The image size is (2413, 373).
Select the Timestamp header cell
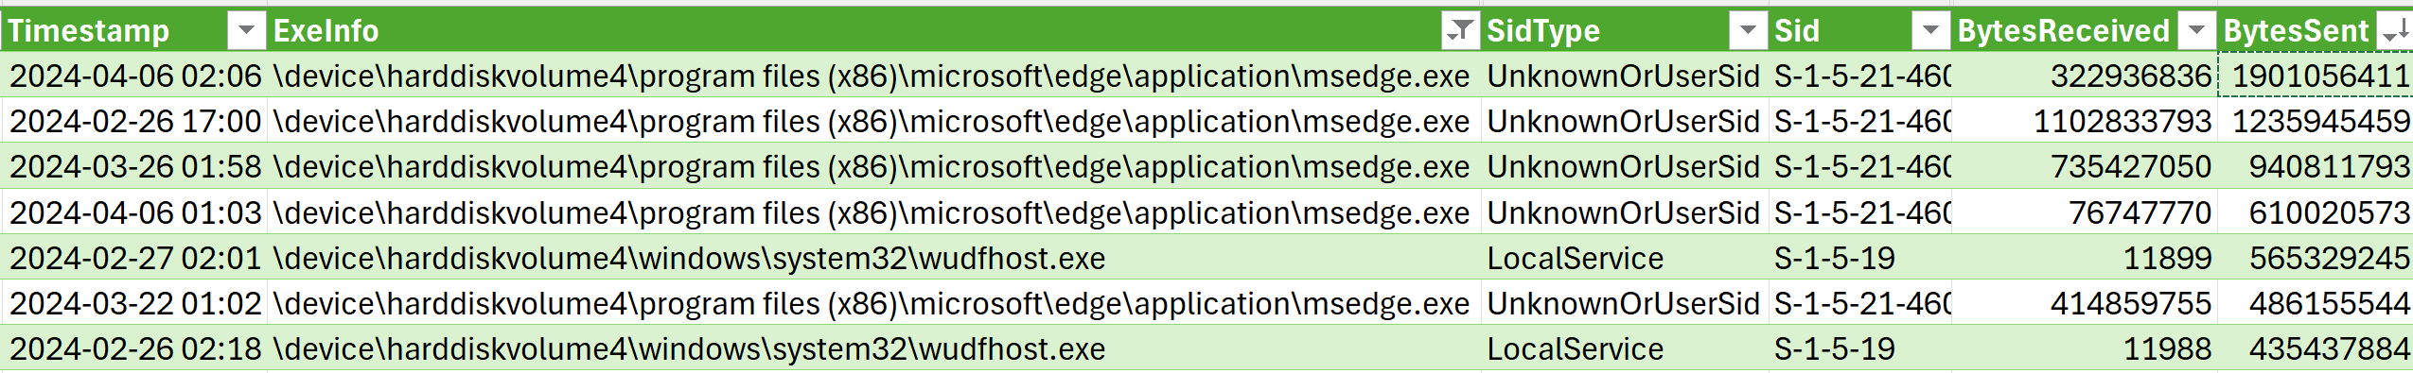tap(134, 30)
